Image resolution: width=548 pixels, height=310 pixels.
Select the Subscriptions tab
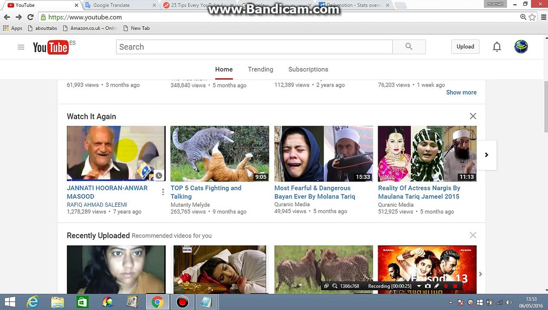pos(308,69)
